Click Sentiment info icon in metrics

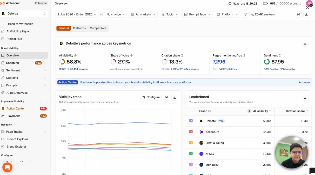tap(280, 56)
